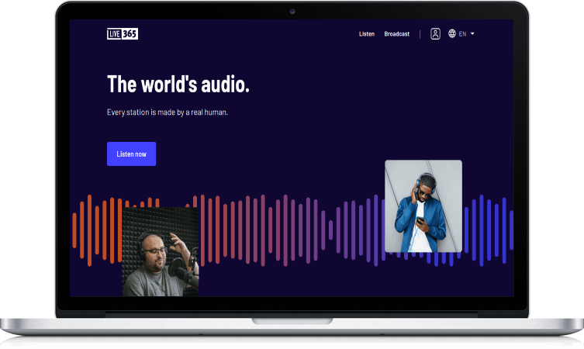Open the Listen nav item
The width and height of the screenshot is (584, 349).
(367, 34)
